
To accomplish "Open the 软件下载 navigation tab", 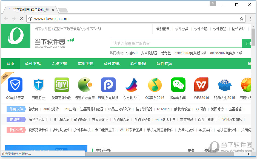I will click(x=33, y=64).
